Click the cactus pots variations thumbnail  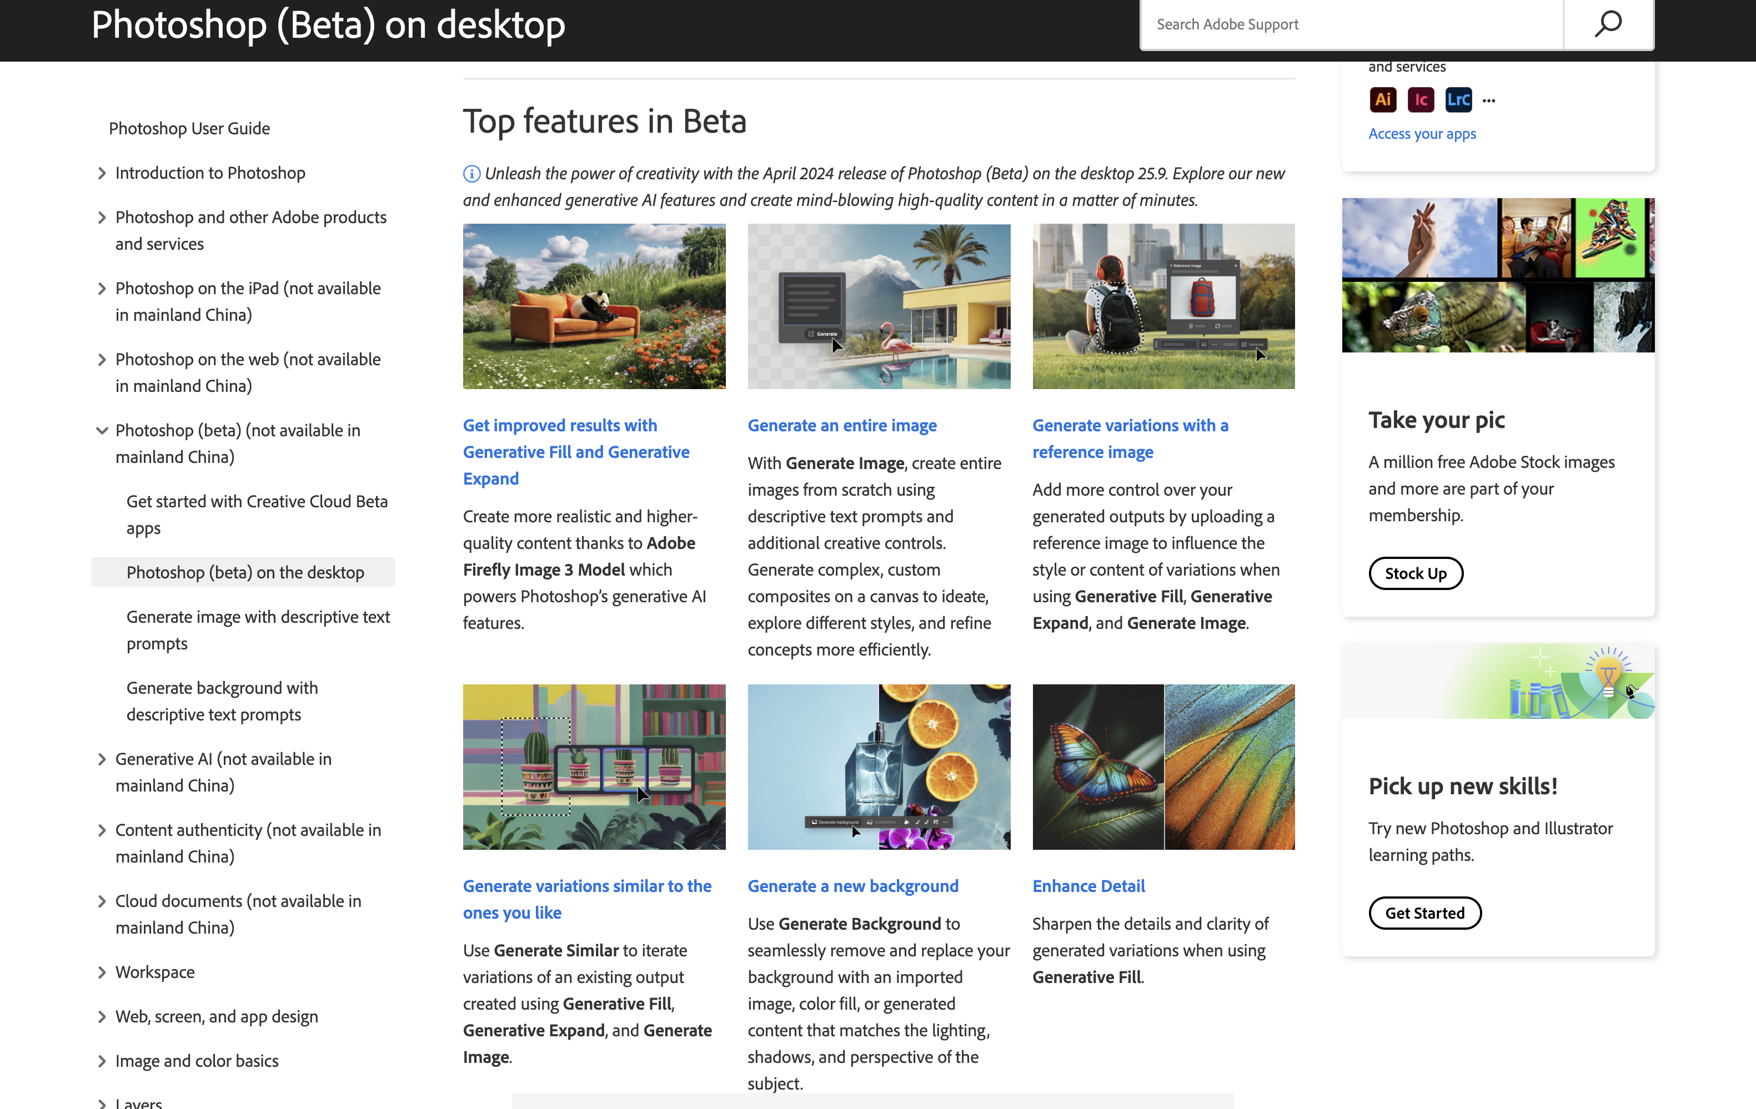click(594, 767)
